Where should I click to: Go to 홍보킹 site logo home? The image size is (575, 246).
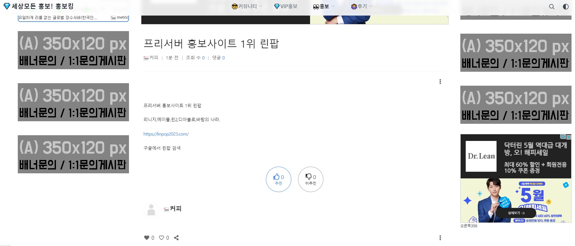[38, 6]
